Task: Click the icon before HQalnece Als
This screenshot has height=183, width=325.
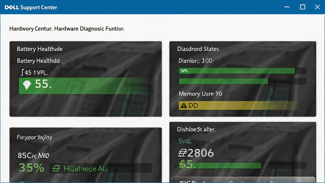Action: click(56, 168)
